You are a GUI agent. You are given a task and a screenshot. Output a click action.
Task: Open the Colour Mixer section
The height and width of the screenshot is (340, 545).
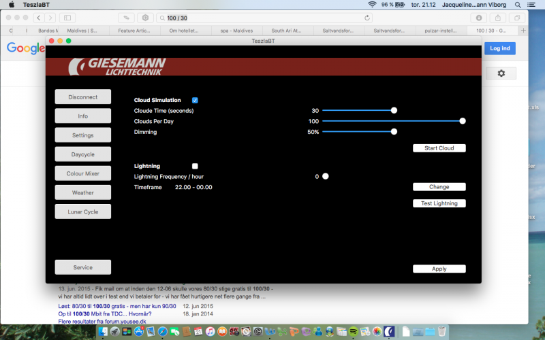coord(82,173)
